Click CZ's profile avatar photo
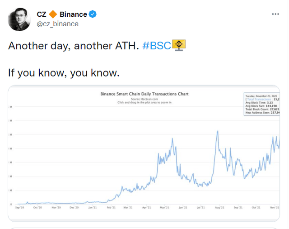 [x=19, y=19]
